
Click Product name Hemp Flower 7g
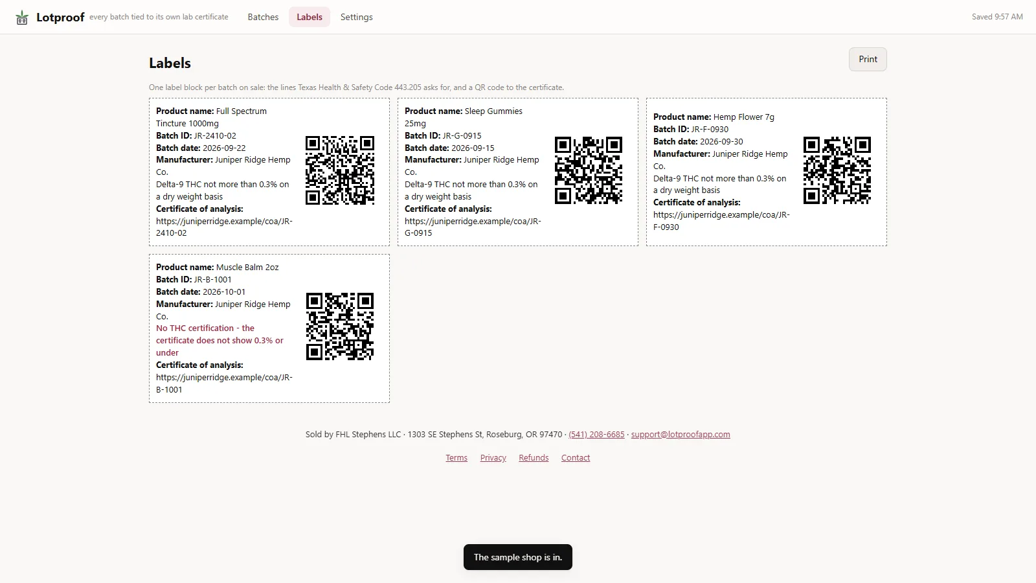pyautogui.click(x=714, y=117)
